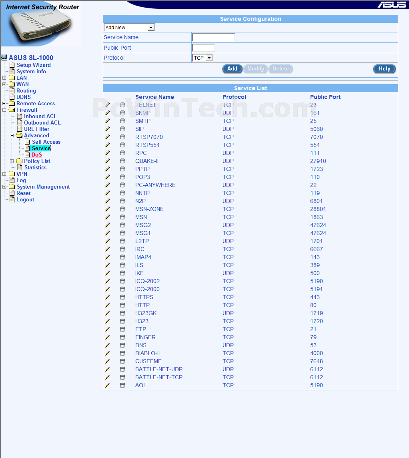Screen dimensions: 409x458
Task: Open Setup Wizard in the menu
Action: [34, 65]
